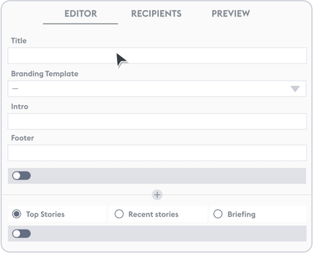Image resolution: width=313 pixels, height=253 pixels.
Task: Focus the Intro text field
Action: click(157, 122)
